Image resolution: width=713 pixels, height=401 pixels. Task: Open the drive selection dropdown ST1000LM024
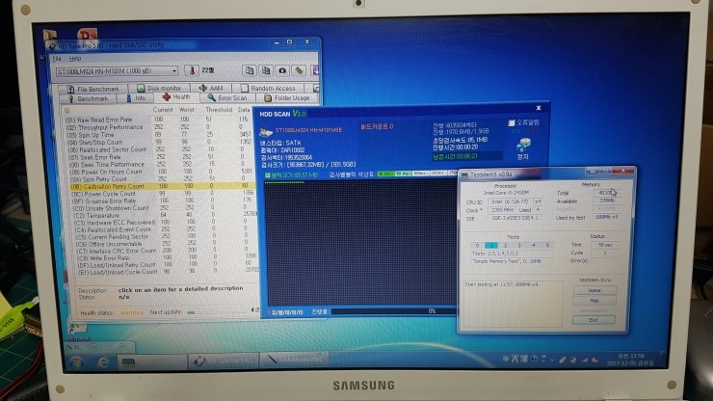pyautogui.click(x=117, y=71)
